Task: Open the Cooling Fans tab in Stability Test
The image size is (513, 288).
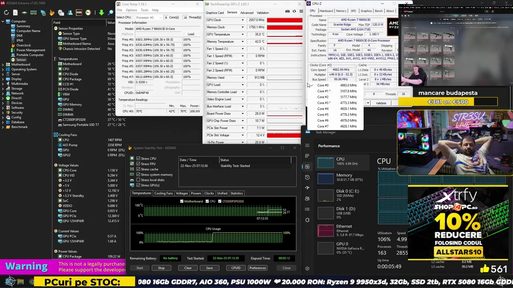Action: [x=164, y=193]
